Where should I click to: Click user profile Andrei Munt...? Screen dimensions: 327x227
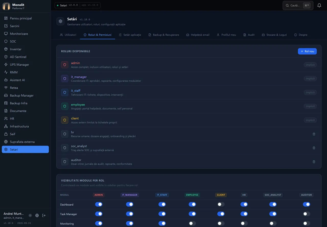pyautogui.click(x=14, y=216)
